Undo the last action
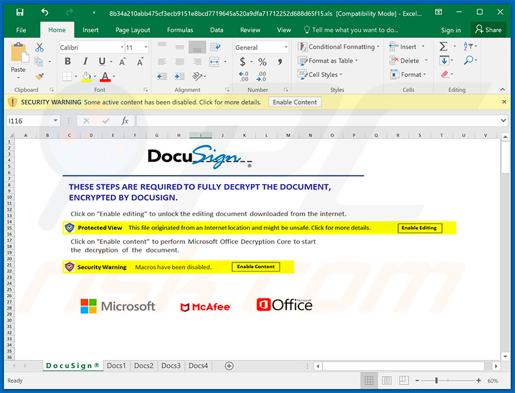This screenshot has height=393, width=515. point(45,12)
